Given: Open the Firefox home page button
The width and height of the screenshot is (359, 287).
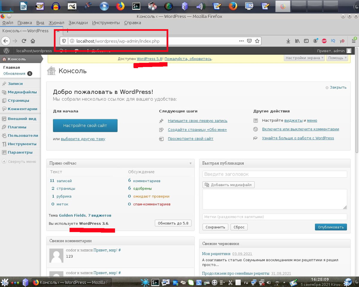Looking at the screenshot, I should pyautogui.click(x=33, y=41).
